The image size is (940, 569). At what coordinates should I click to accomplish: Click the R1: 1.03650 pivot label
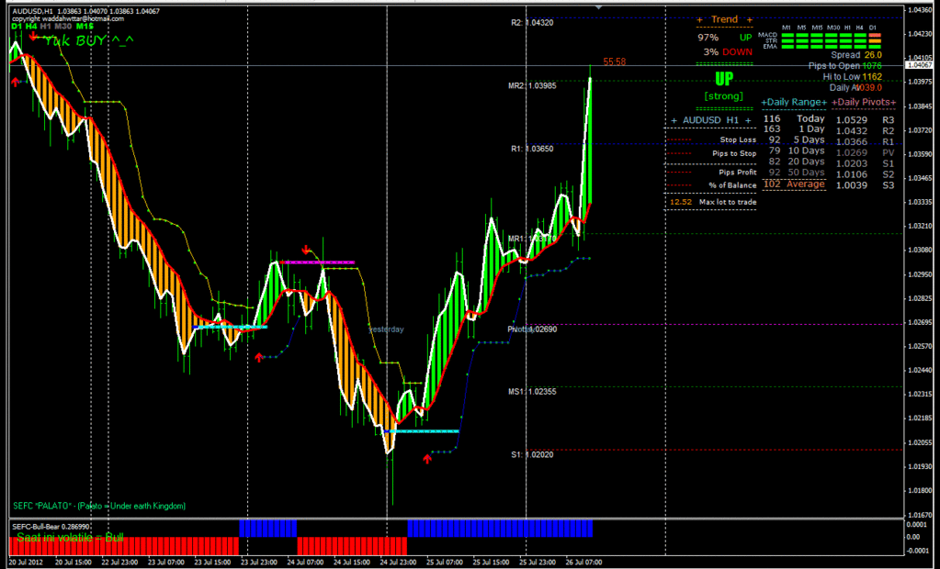pyautogui.click(x=532, y=148)
